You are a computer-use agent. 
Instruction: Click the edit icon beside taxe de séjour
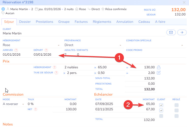pyautogui.click(x=159, y=73)
